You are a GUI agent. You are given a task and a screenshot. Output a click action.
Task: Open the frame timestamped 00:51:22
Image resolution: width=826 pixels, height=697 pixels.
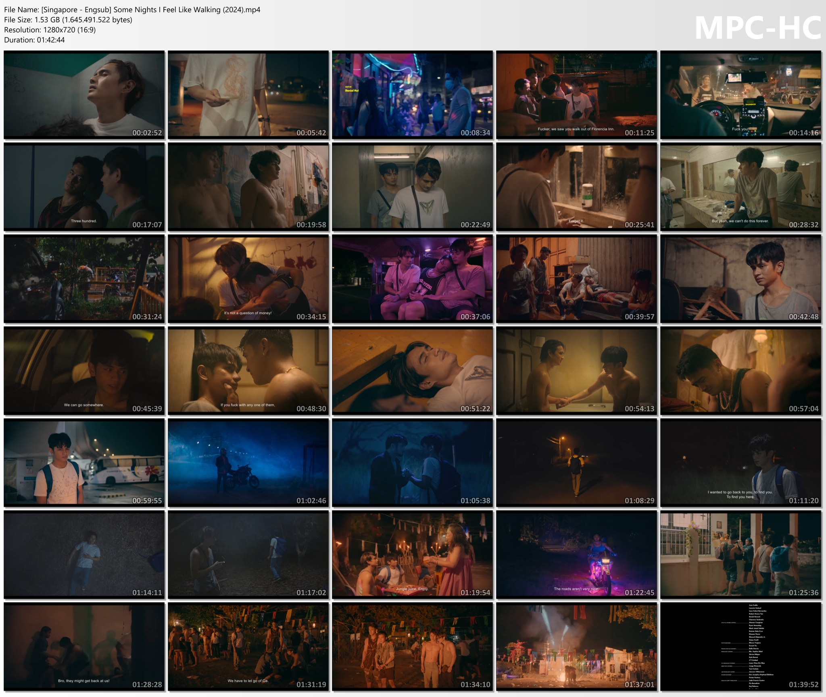coord(412,371)
